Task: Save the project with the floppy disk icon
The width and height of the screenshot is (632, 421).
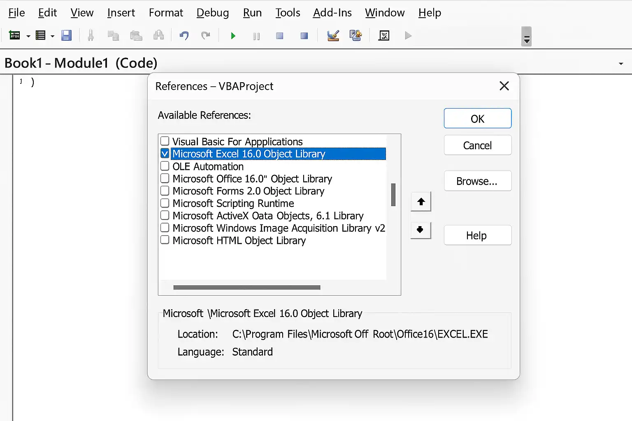Action: pyautogui.click(x=66, y=36)
